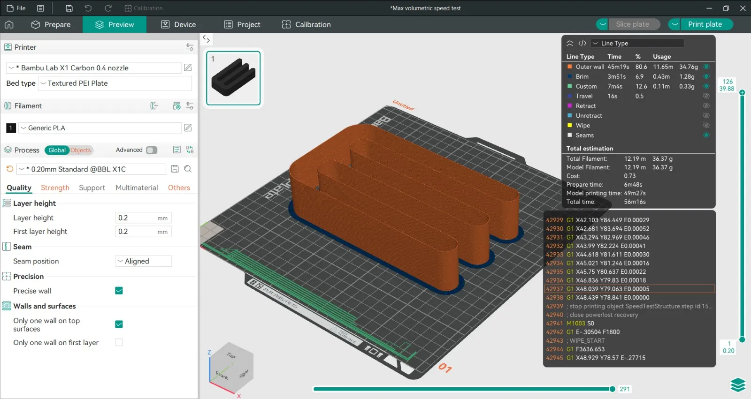Enable Only one wall on first layer
The width and height of the screenshot is (751, 399).
coord(119,342)
